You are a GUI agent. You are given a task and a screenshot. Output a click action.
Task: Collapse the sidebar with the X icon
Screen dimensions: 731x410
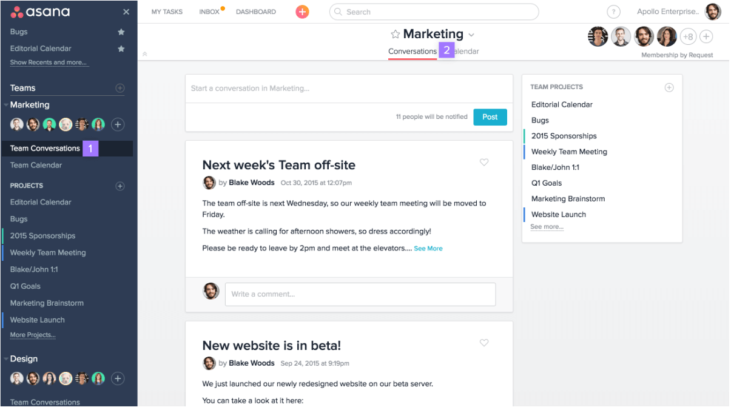point(126,11)
